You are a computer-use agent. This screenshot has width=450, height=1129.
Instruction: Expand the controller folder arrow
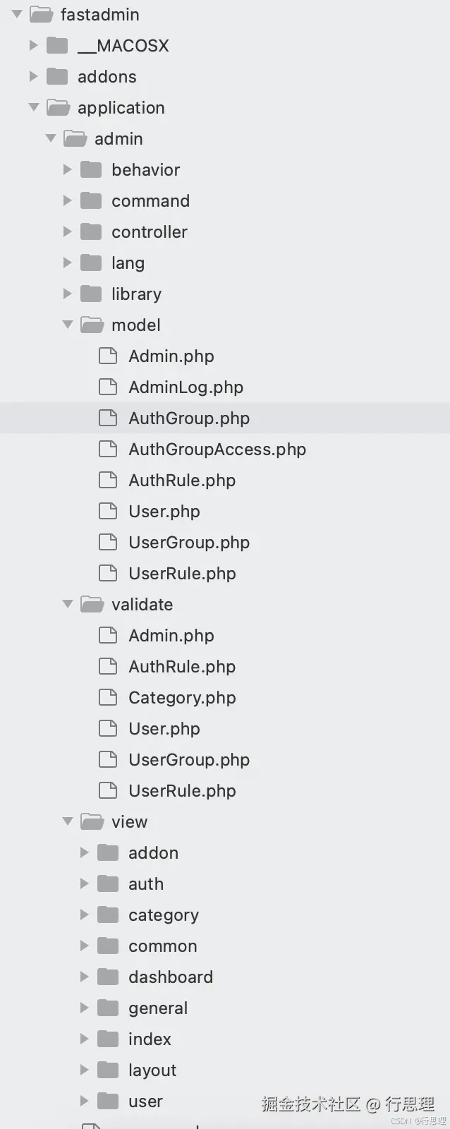[68, 231]
